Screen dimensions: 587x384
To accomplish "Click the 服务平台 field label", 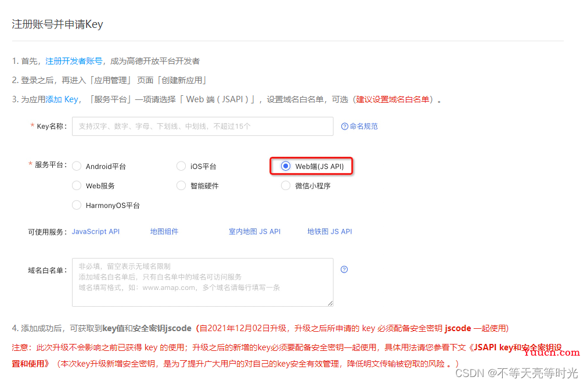I will click(51, 165).
